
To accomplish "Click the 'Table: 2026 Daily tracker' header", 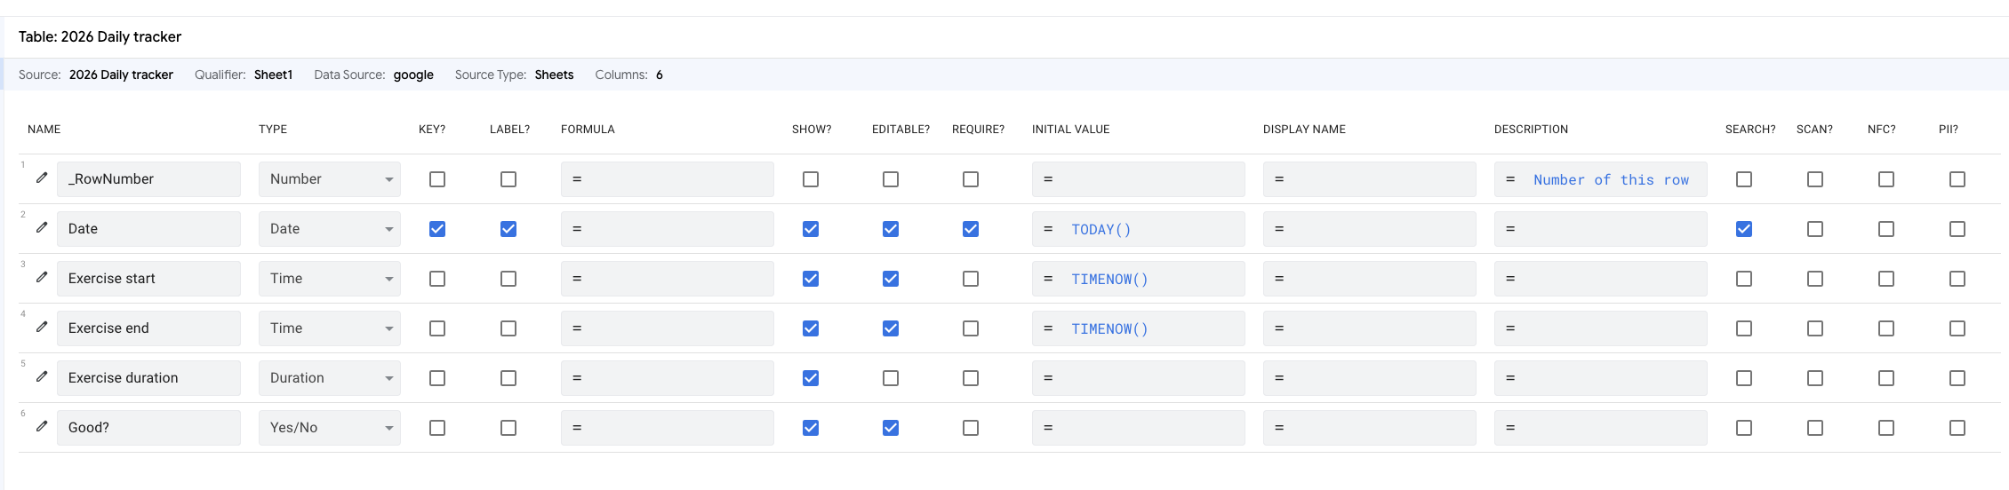I will pos(100,36).
